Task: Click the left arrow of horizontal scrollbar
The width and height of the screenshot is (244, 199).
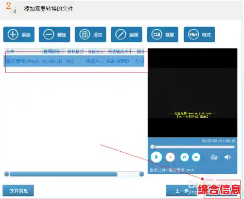Action: 7,174
